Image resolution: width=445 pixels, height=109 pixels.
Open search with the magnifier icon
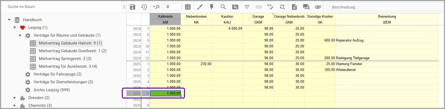point(223,7)
